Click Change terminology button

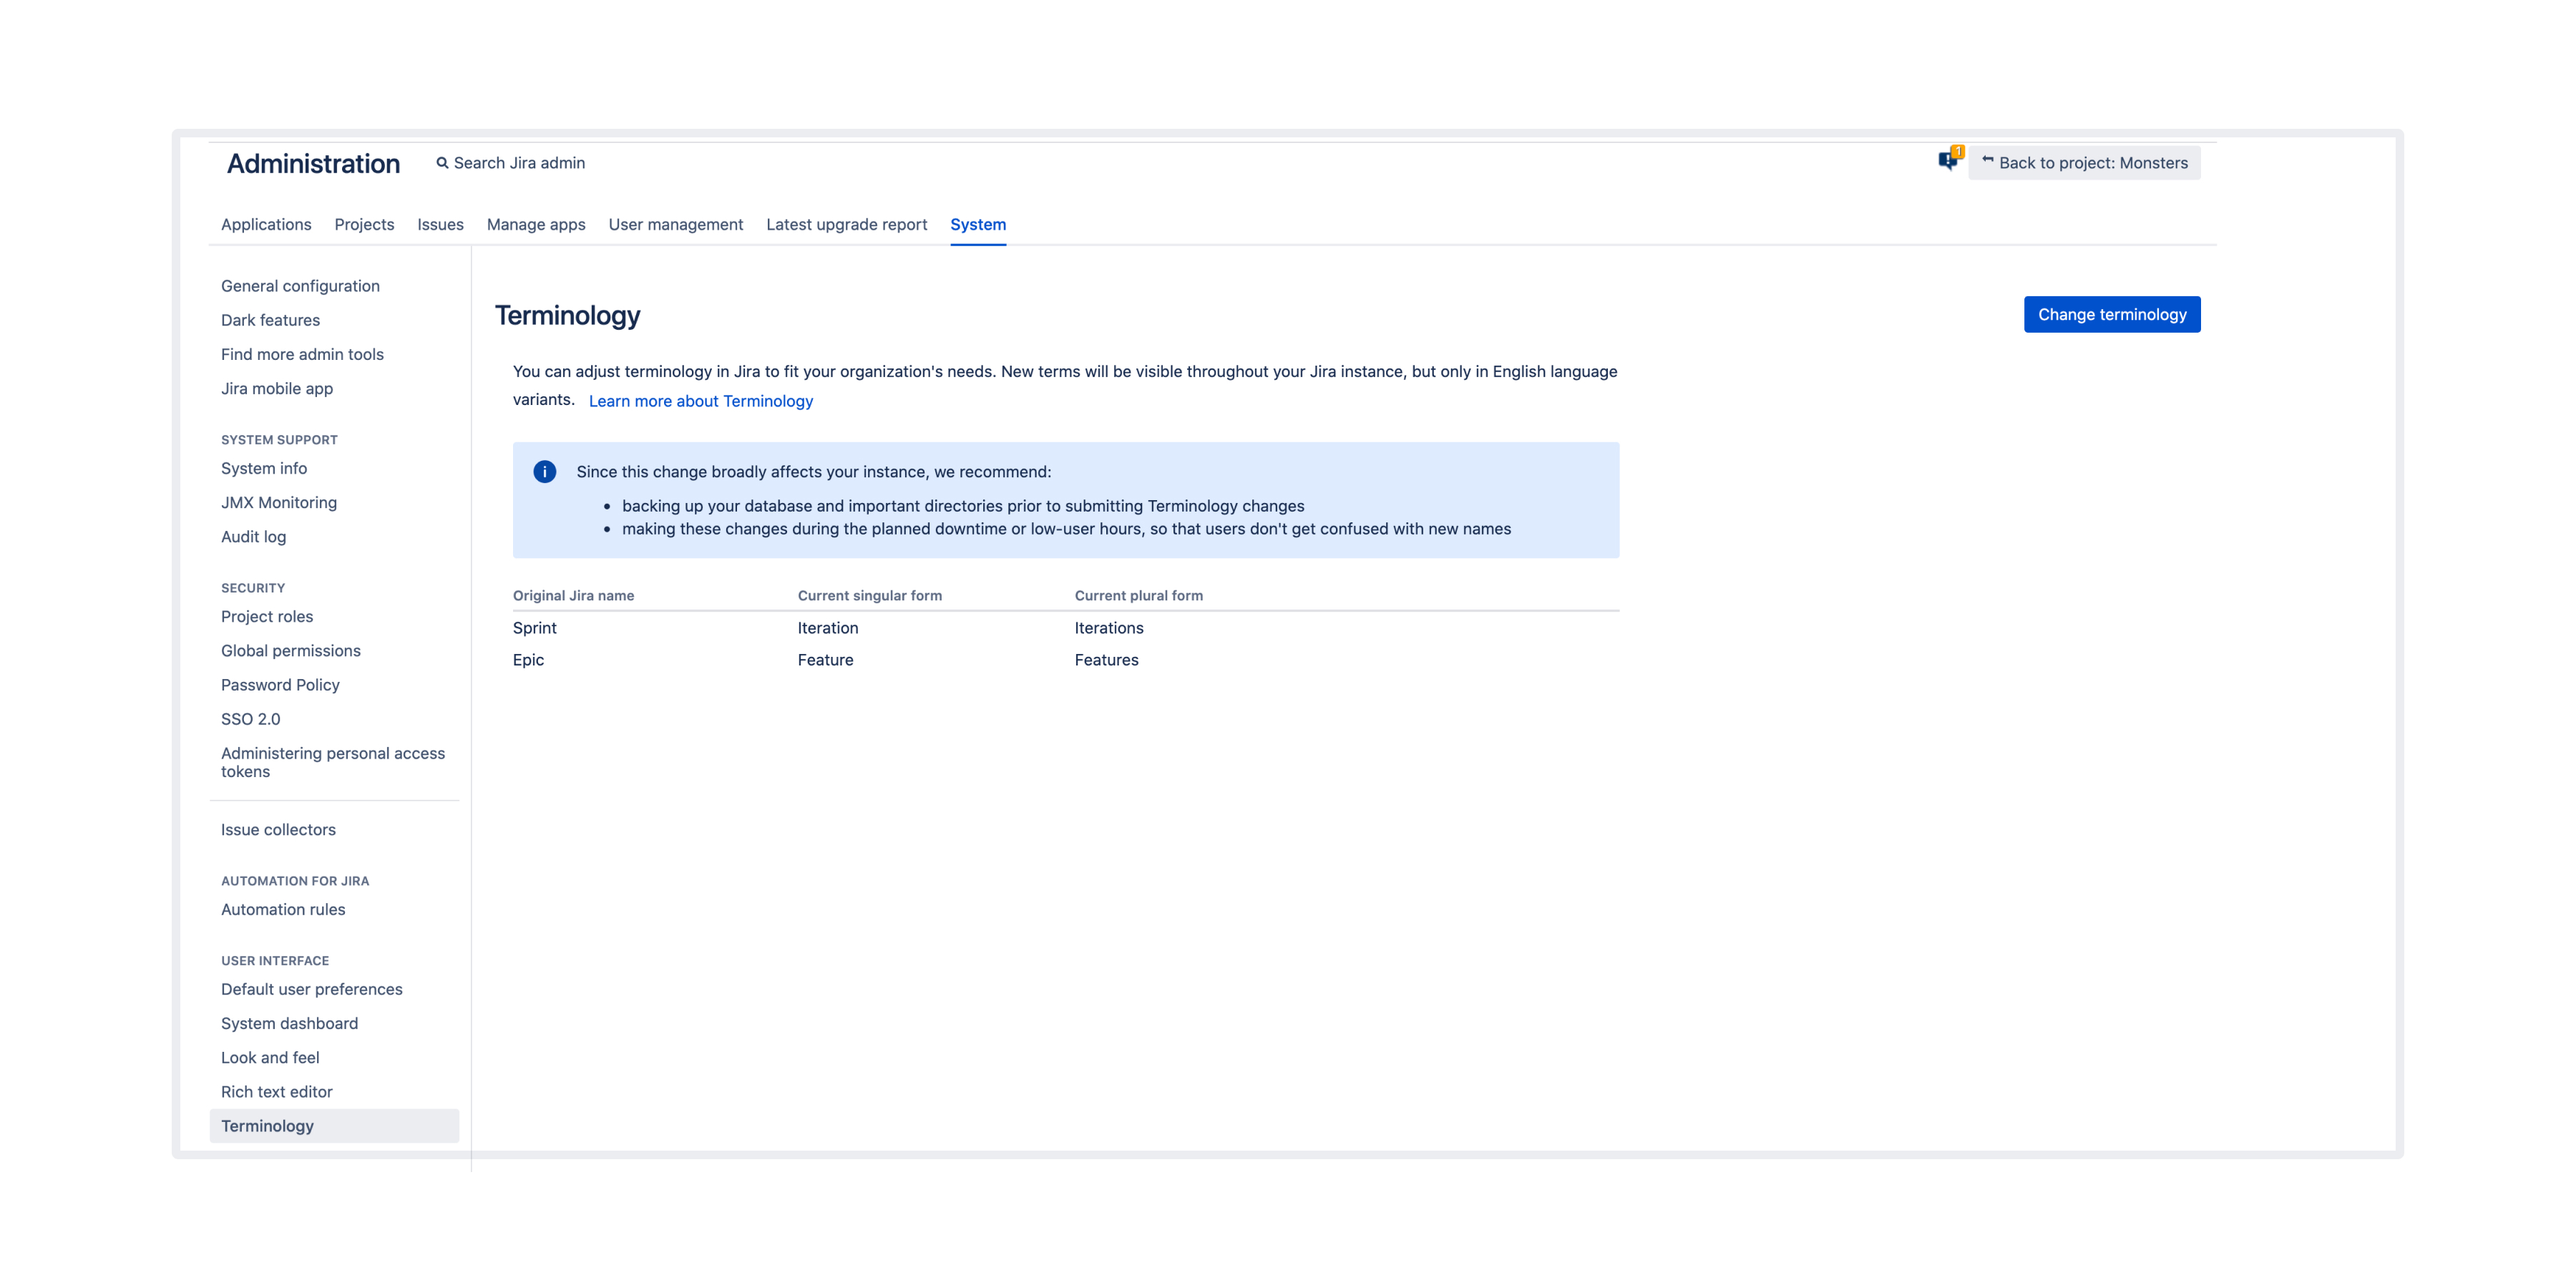[2112, 314]
